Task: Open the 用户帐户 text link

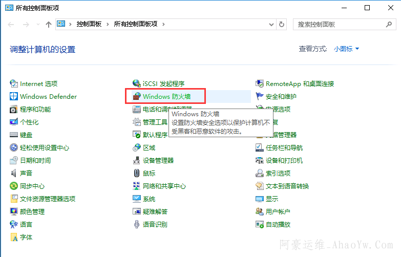Action: pyautogui.click(x=278, y=212)
